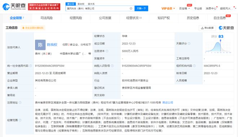Click the 贵安新区市场监督管理局 registration authority

coord(136,88)
